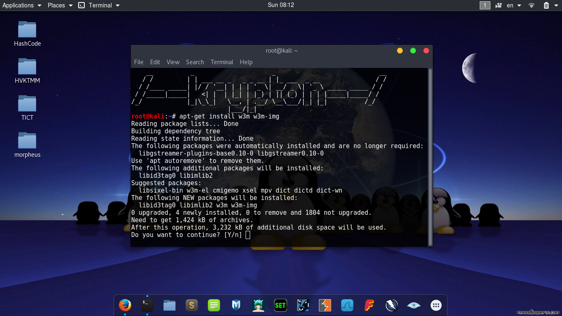This screenshot has height=316, width=562.
Task: Click the 'root@kali: ~' window title bar
Action: (x=282, y=51)
